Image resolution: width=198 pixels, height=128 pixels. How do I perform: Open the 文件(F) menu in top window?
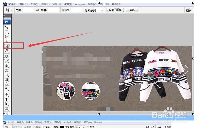click(12, 4)
